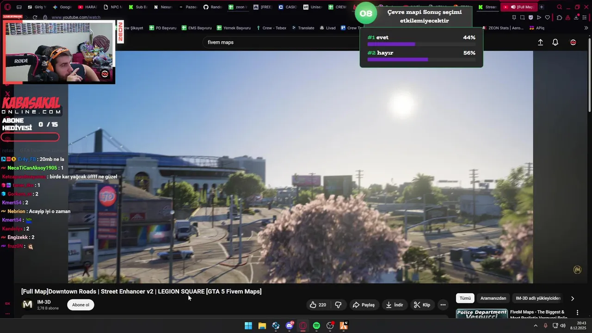Viewport: 592px width, 333px height.
Task: Show hidden system tray icons chevron
Action: coord(536,326)
